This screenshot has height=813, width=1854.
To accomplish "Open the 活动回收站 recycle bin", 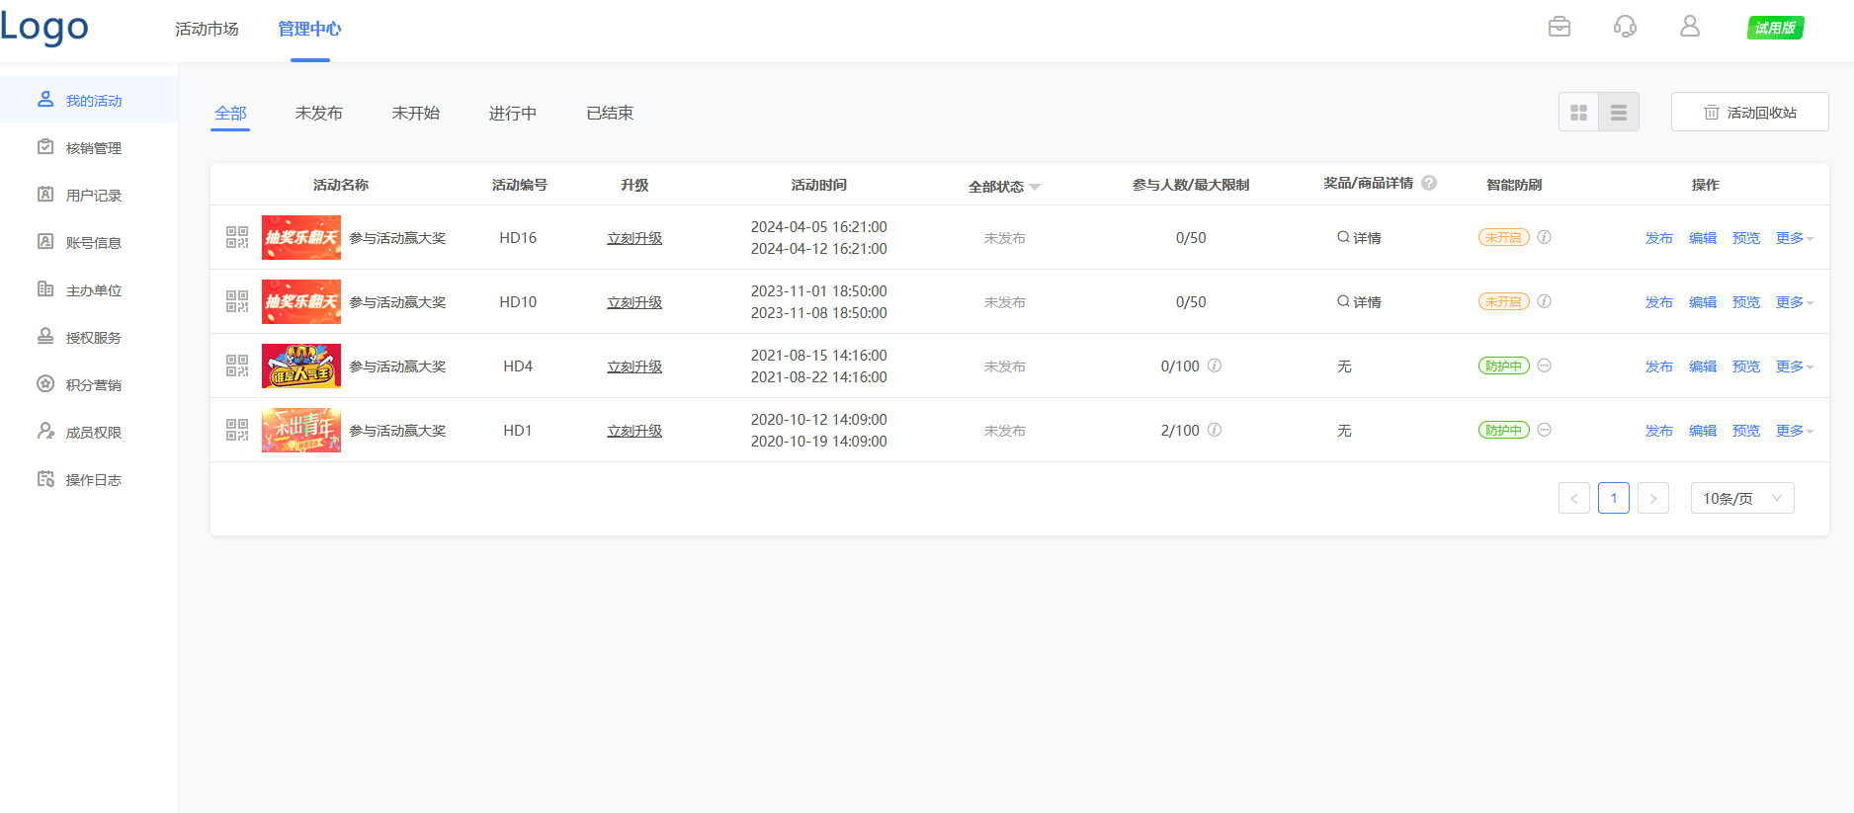I will 1749,113.
